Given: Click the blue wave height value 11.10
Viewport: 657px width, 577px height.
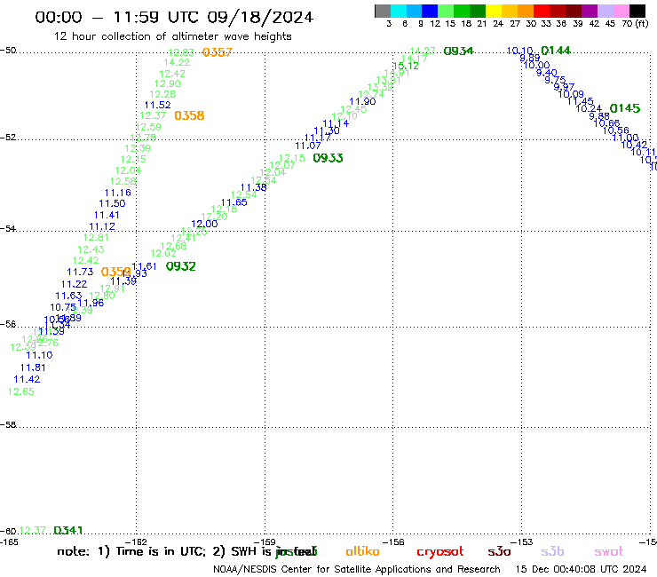Looking at the screenshot, I should click(39, 355).
